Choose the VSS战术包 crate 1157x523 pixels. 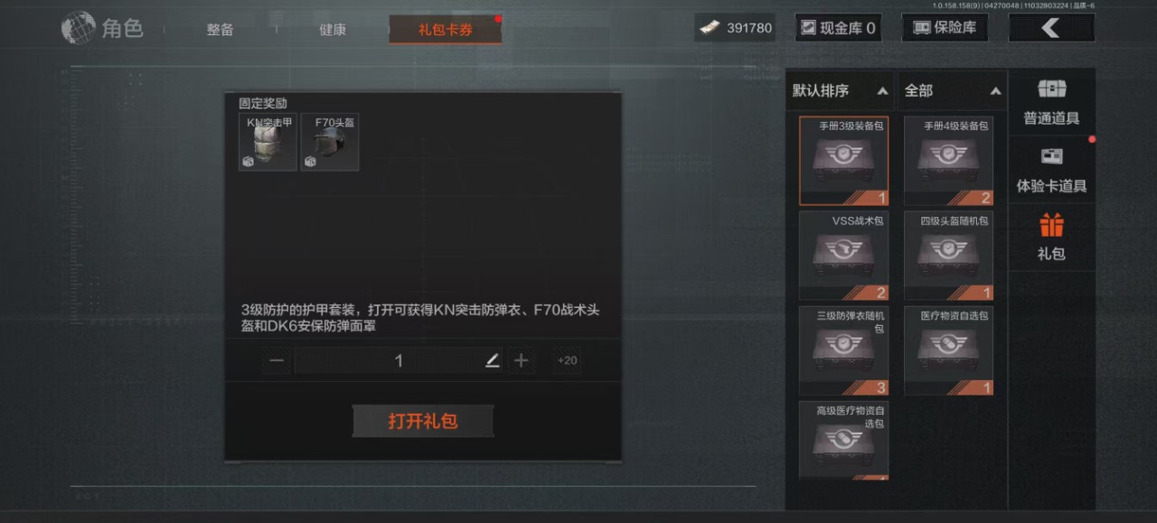click(843, 256)
